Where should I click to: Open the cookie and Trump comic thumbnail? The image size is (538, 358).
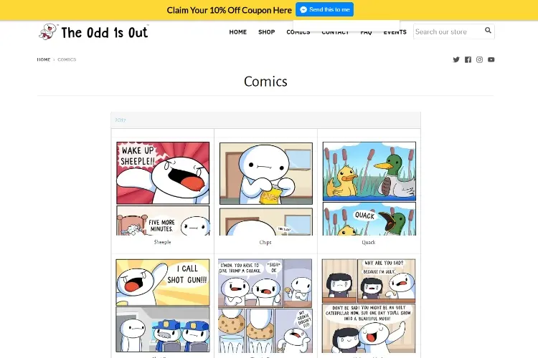(x=265, y=306)
